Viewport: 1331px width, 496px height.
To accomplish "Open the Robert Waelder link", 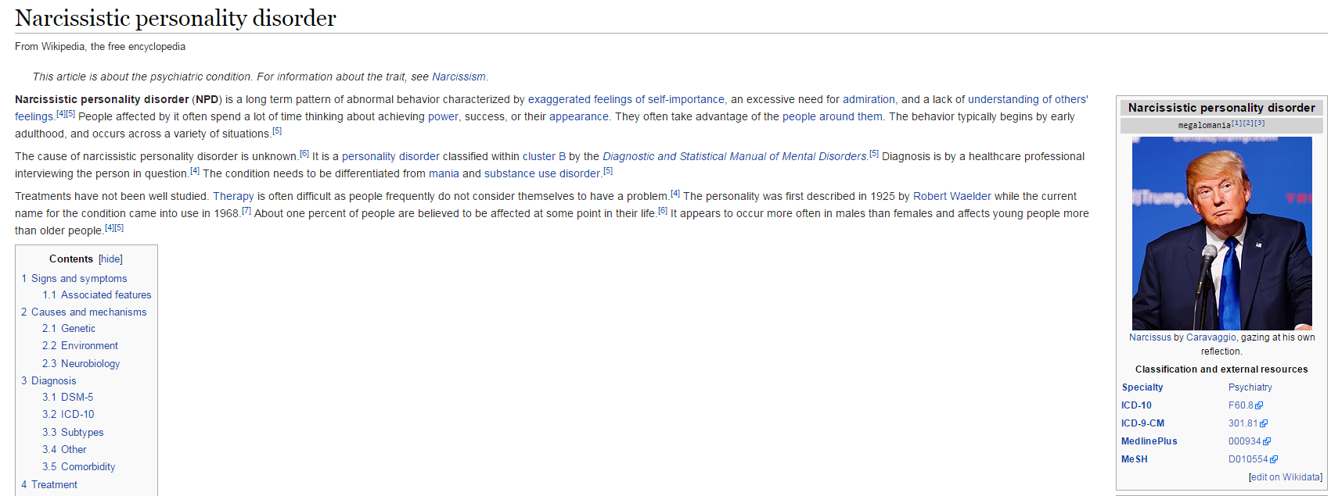I will tap(952, 196).
